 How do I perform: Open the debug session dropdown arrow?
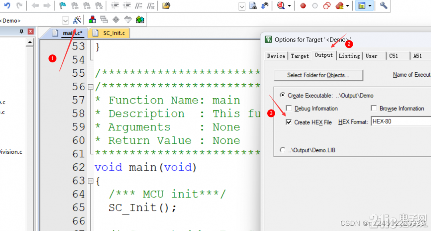290,6
